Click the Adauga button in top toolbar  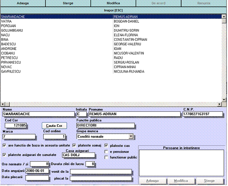point(23,3)
